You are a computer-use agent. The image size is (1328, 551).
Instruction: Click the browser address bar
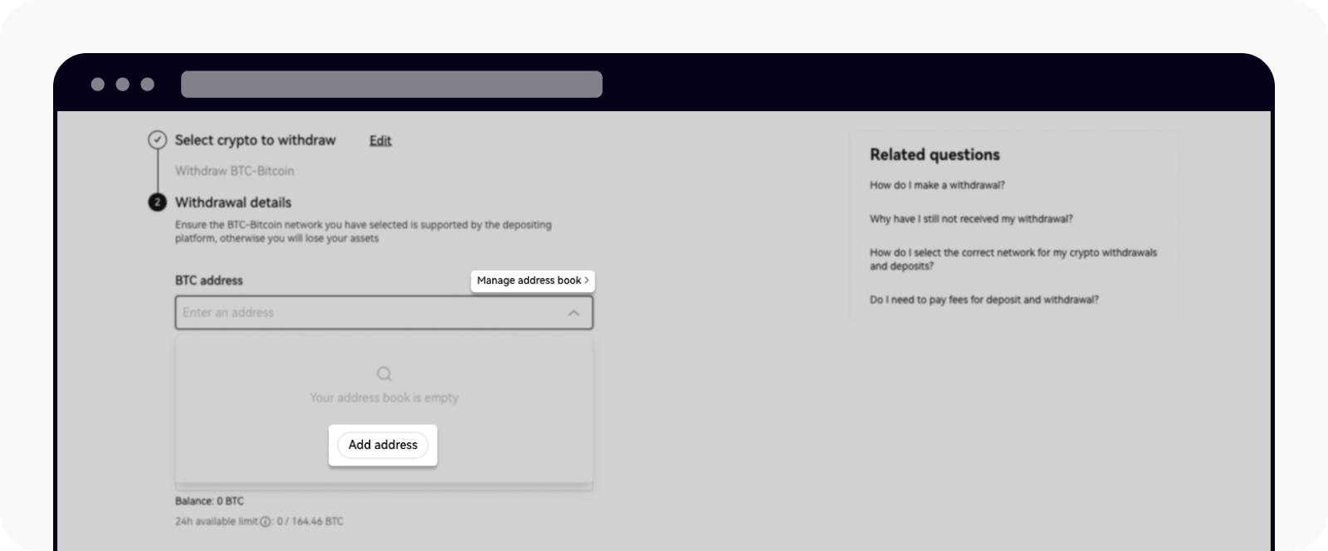392,84
